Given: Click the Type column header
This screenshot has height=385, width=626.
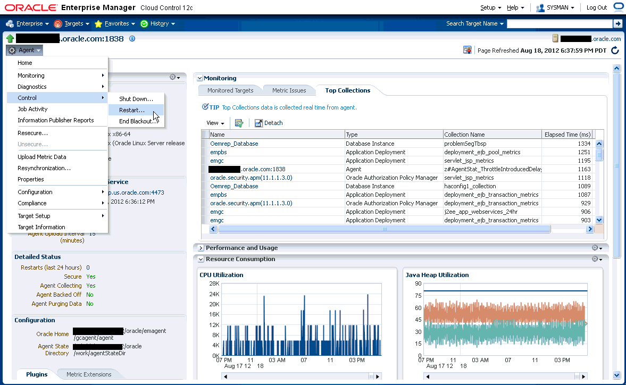Looking at the screenshot, I should (x=394, y=135).
